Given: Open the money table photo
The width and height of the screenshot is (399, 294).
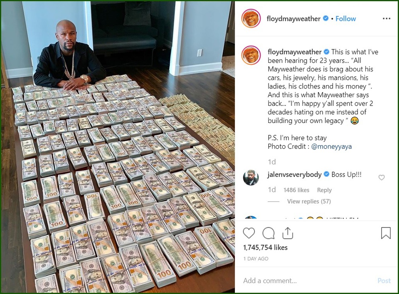Looking at the screenshot, I should click(118, 147).
